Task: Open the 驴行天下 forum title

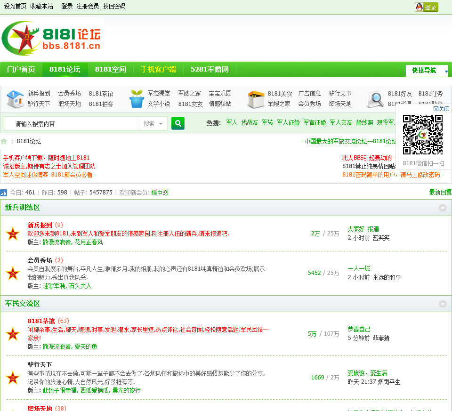Action: click(x=40, y=364)
